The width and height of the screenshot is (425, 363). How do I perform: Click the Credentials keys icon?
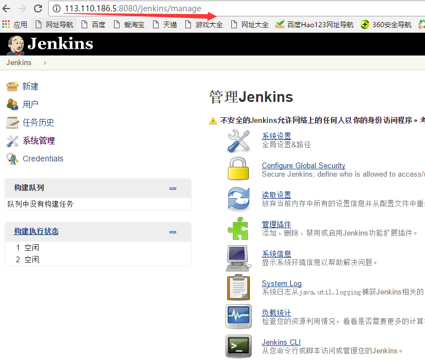pyautogui.click(x=12, y=159)
